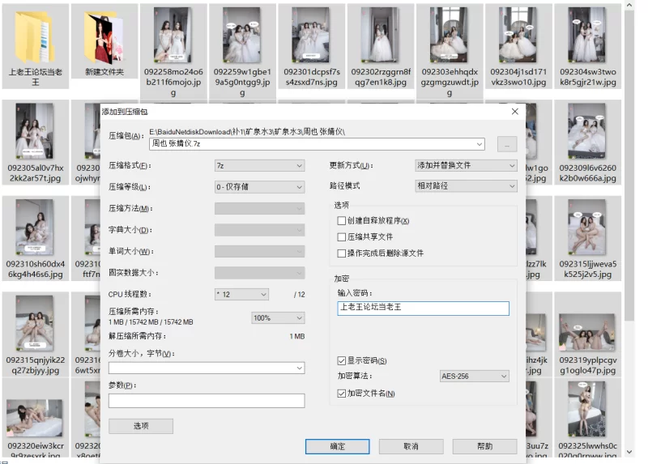Uncheck 显示密码 option
Screen dimensions: 648x464
pyautogui.click(x=341, y=360)
